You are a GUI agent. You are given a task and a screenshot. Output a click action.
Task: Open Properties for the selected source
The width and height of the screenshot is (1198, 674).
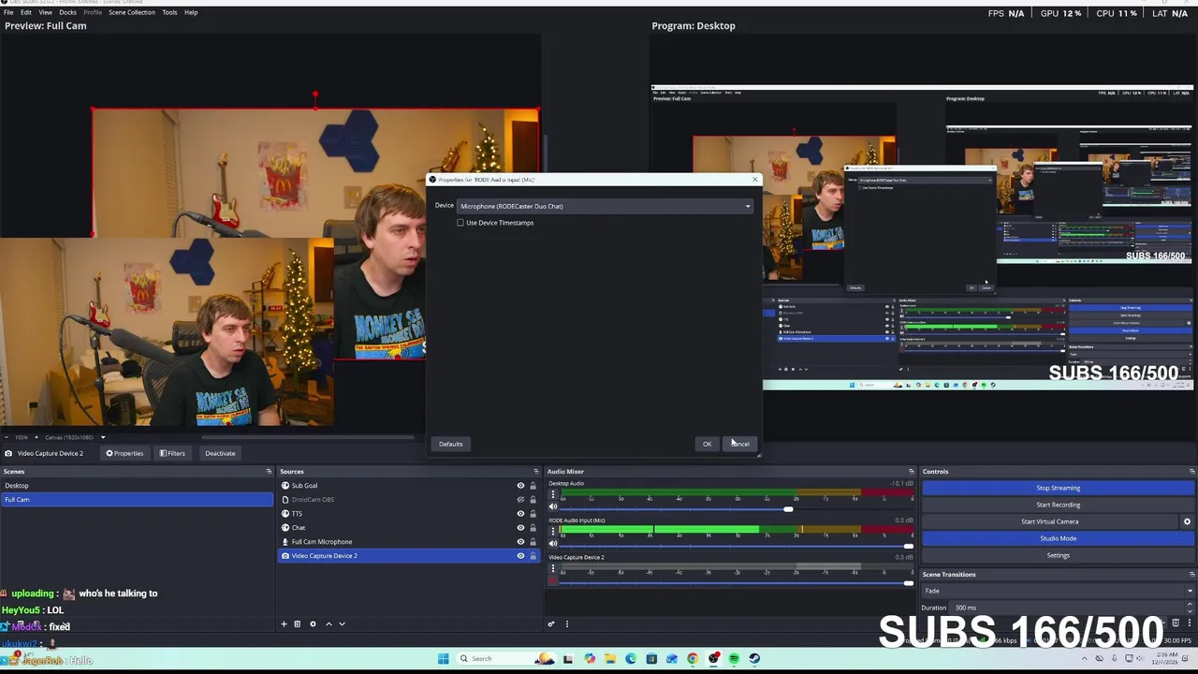click(x=125, y=453)
